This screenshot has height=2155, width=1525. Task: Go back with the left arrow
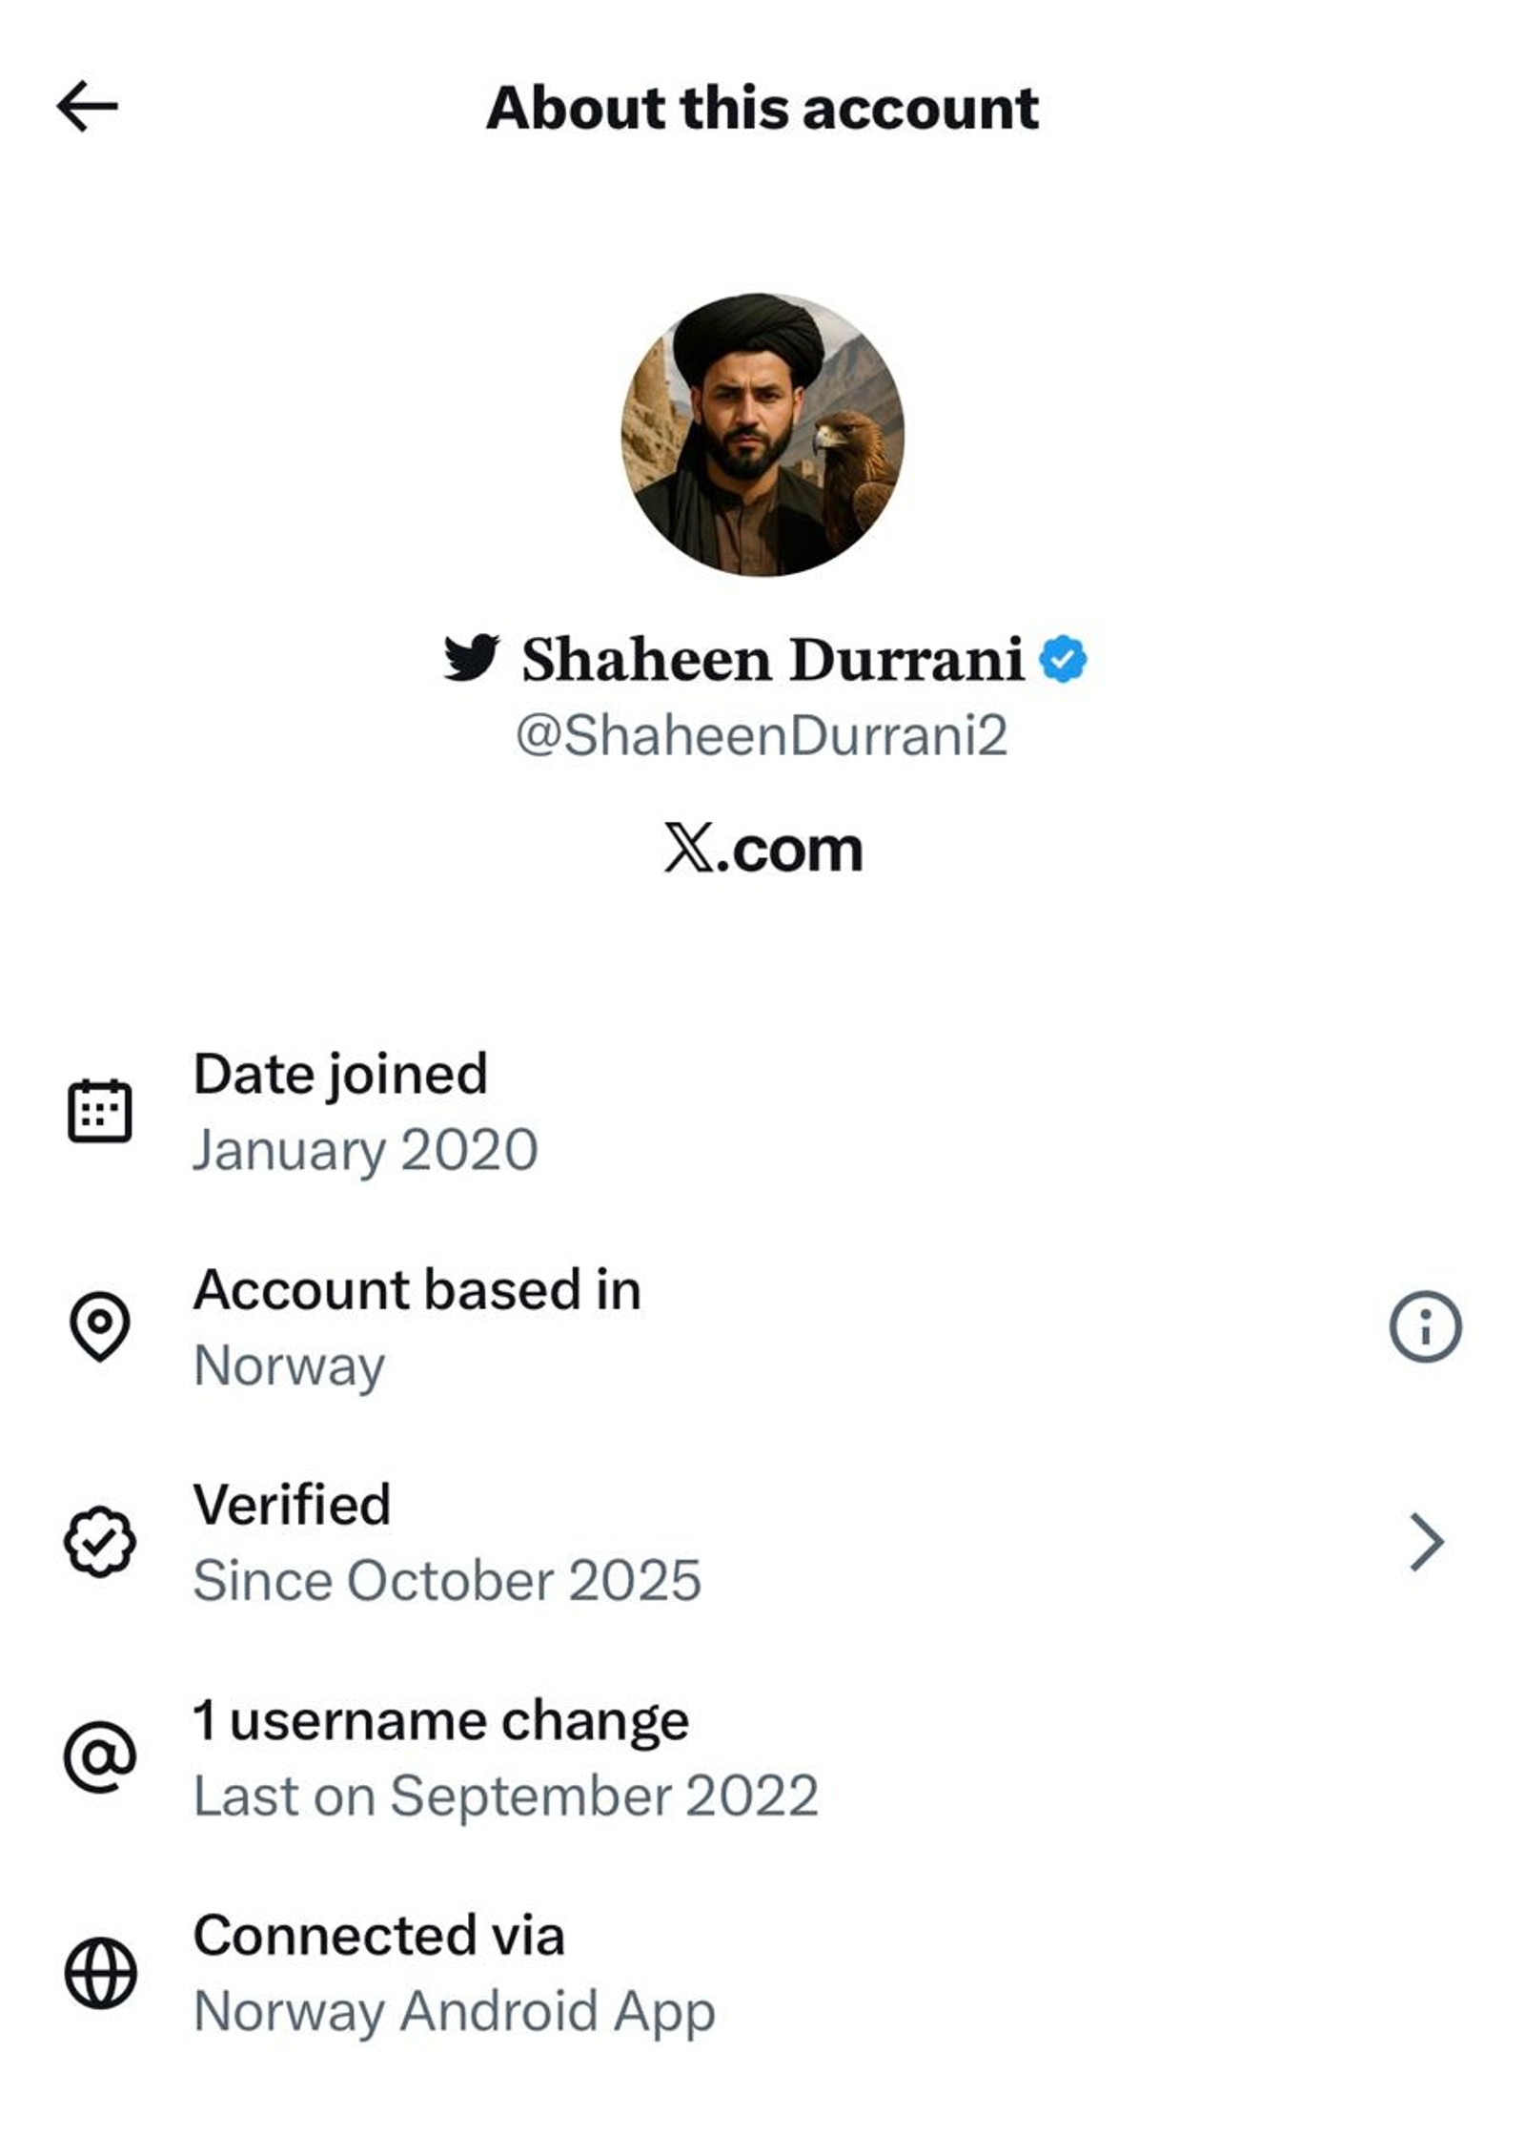[x=87, y=106]
